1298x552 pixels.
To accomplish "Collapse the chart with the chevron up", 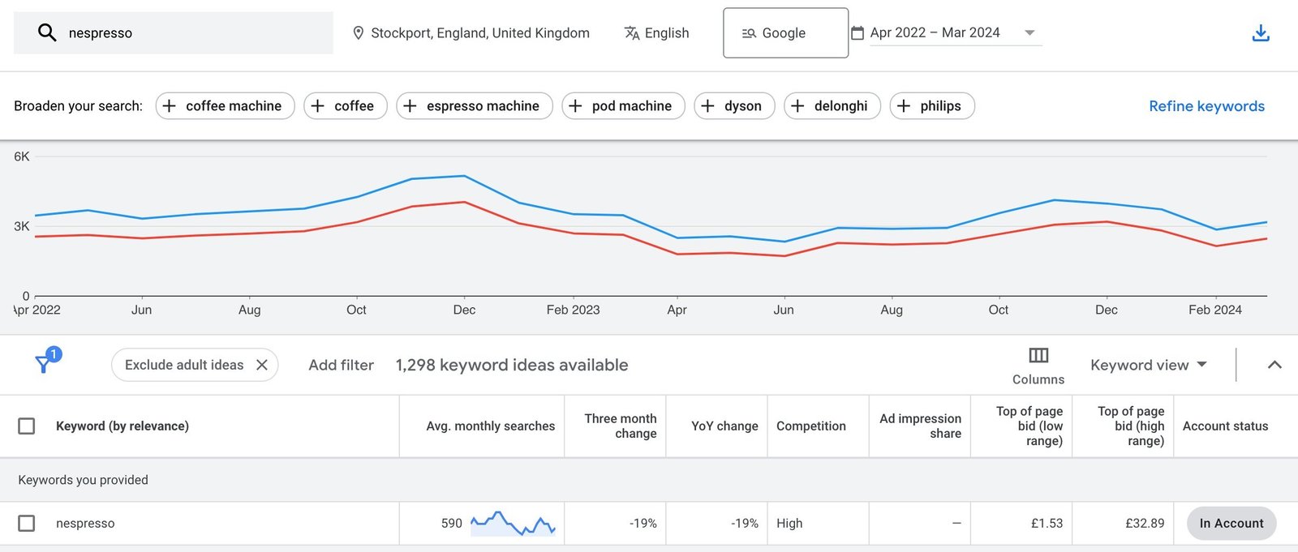I will 1274,365.
